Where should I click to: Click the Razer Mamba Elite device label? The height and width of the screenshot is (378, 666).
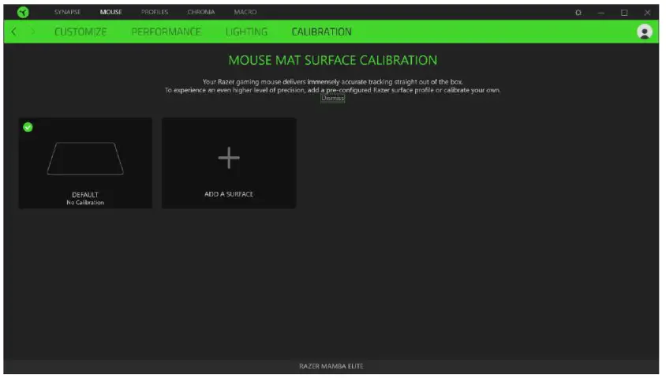(x=331, y=366)
